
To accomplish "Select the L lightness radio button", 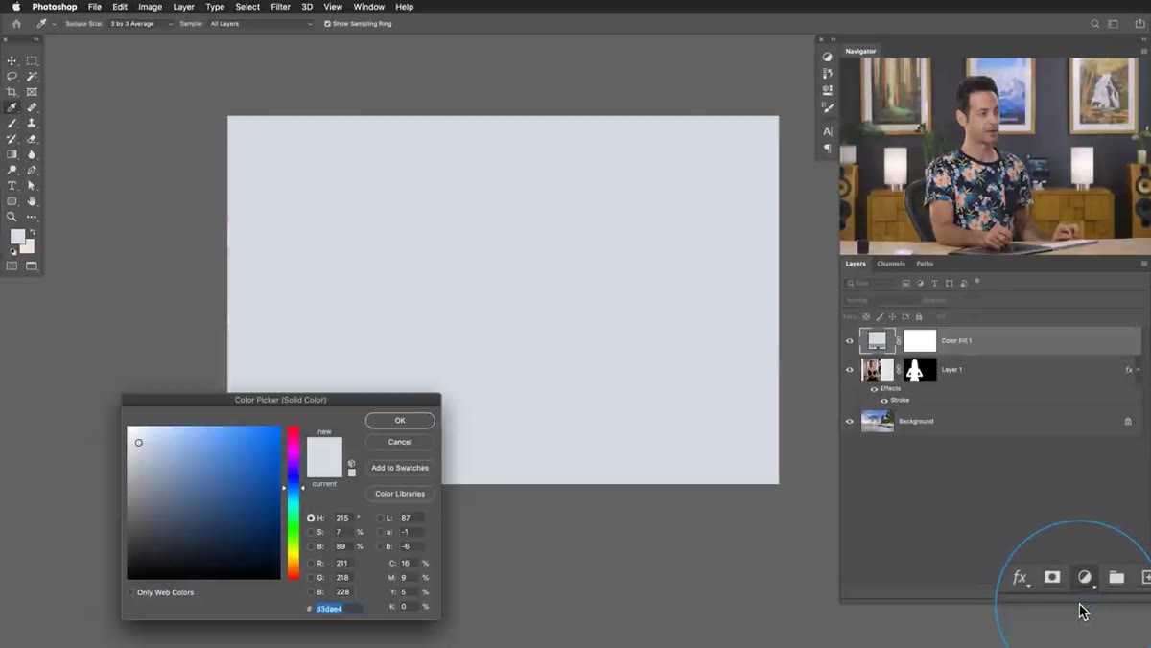I will click(x=381, y=518).
